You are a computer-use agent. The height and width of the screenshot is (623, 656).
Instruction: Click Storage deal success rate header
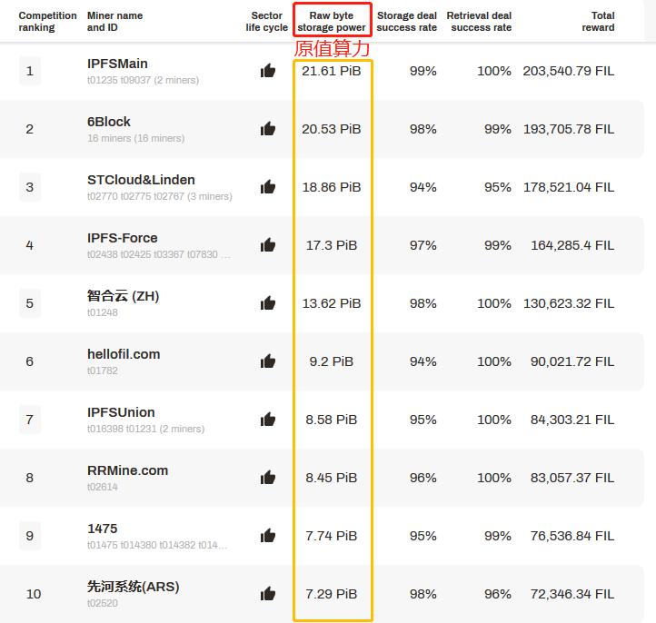tap(407, 22)
